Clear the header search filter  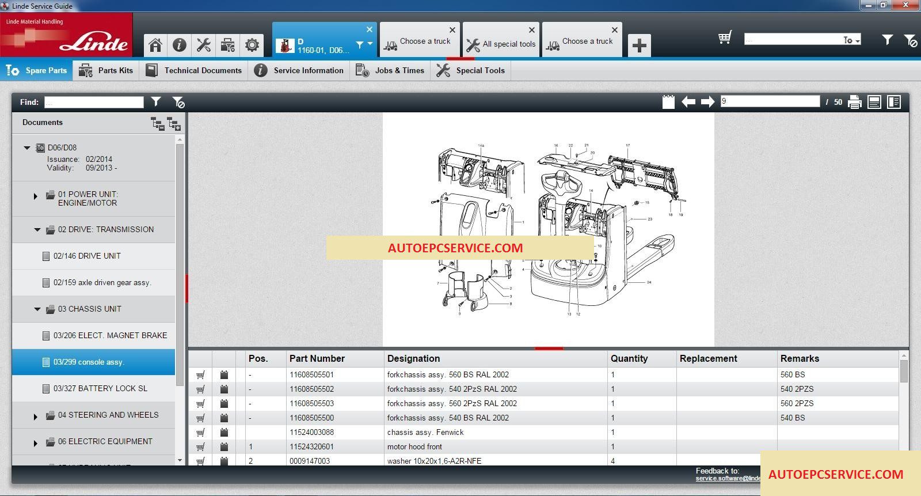[910, 40]
